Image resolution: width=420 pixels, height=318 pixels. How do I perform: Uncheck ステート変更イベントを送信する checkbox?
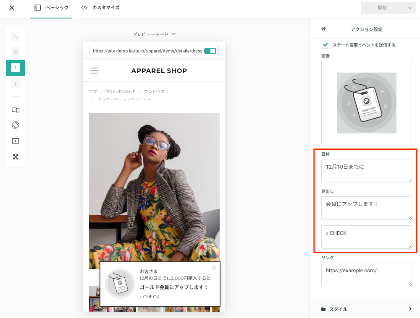click(x=325, y=44)
